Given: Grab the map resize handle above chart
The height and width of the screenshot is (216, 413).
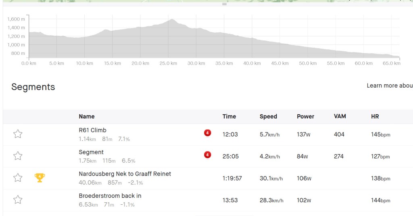Looking at the screenshot, I should pyautogui.click(x=225, y=4).
